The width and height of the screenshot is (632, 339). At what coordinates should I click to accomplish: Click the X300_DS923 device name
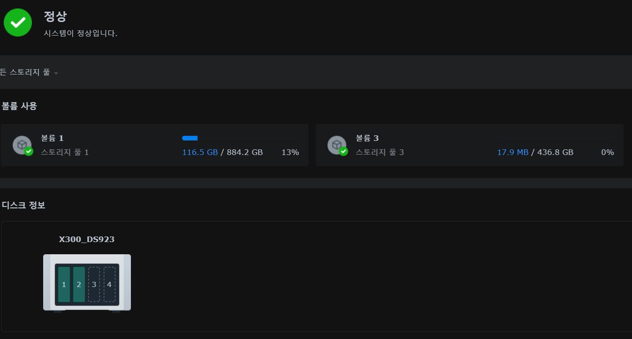87,239
